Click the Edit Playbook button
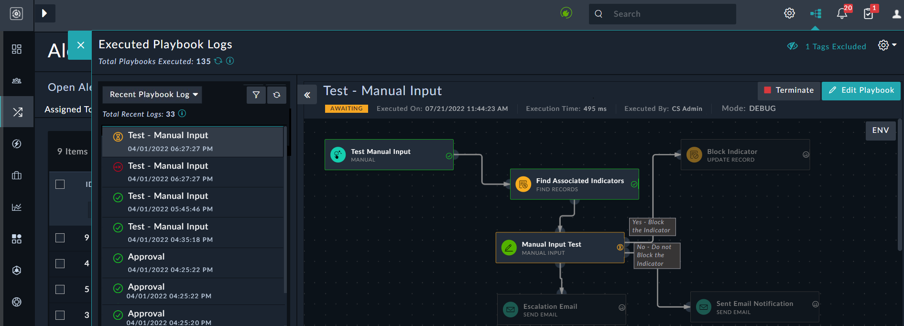 click(861, 90)
